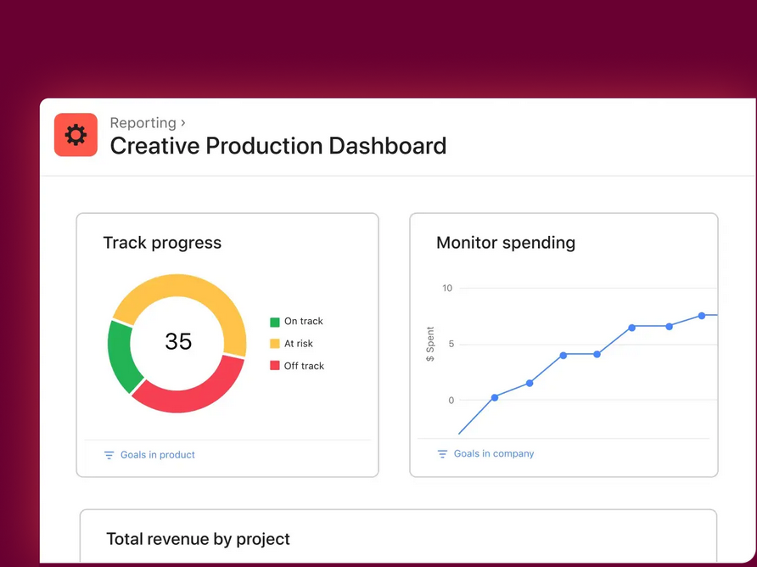The image size is (757, 567).
Task: Click the first data point on the spending chart
Action: click(x=493, y=396)
